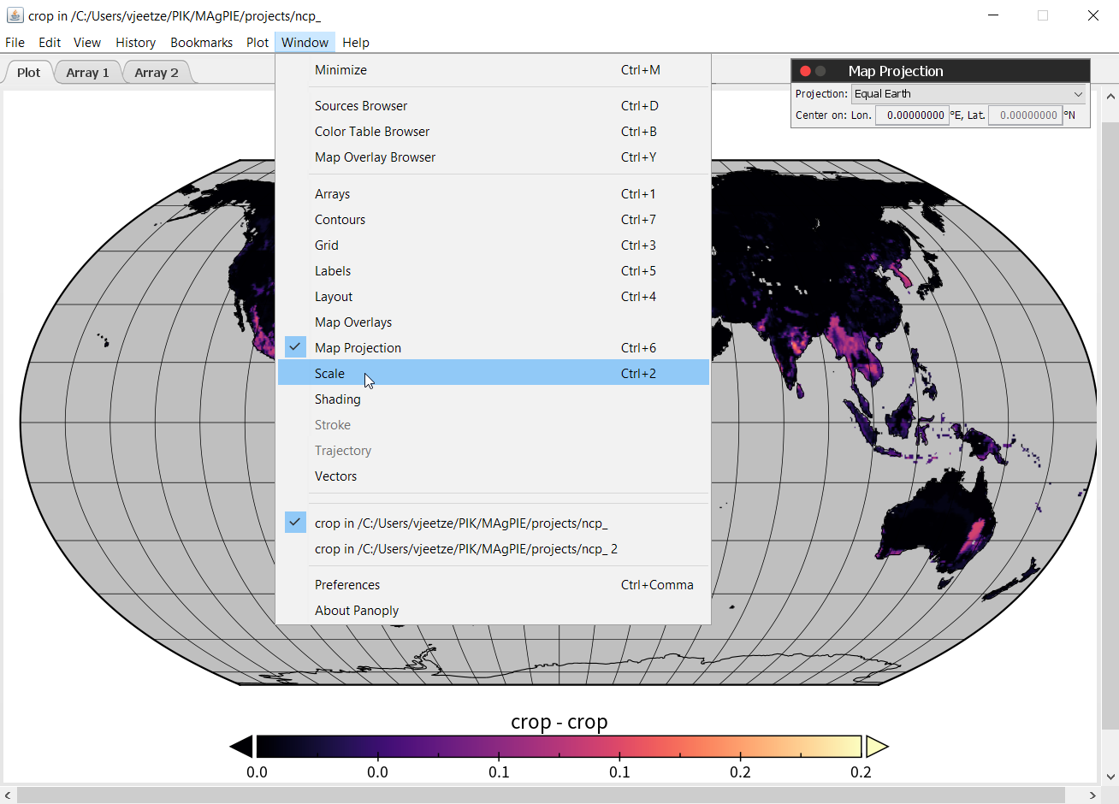
Task: Choose Minimize from the Window menu
Action: click(494, 70)
